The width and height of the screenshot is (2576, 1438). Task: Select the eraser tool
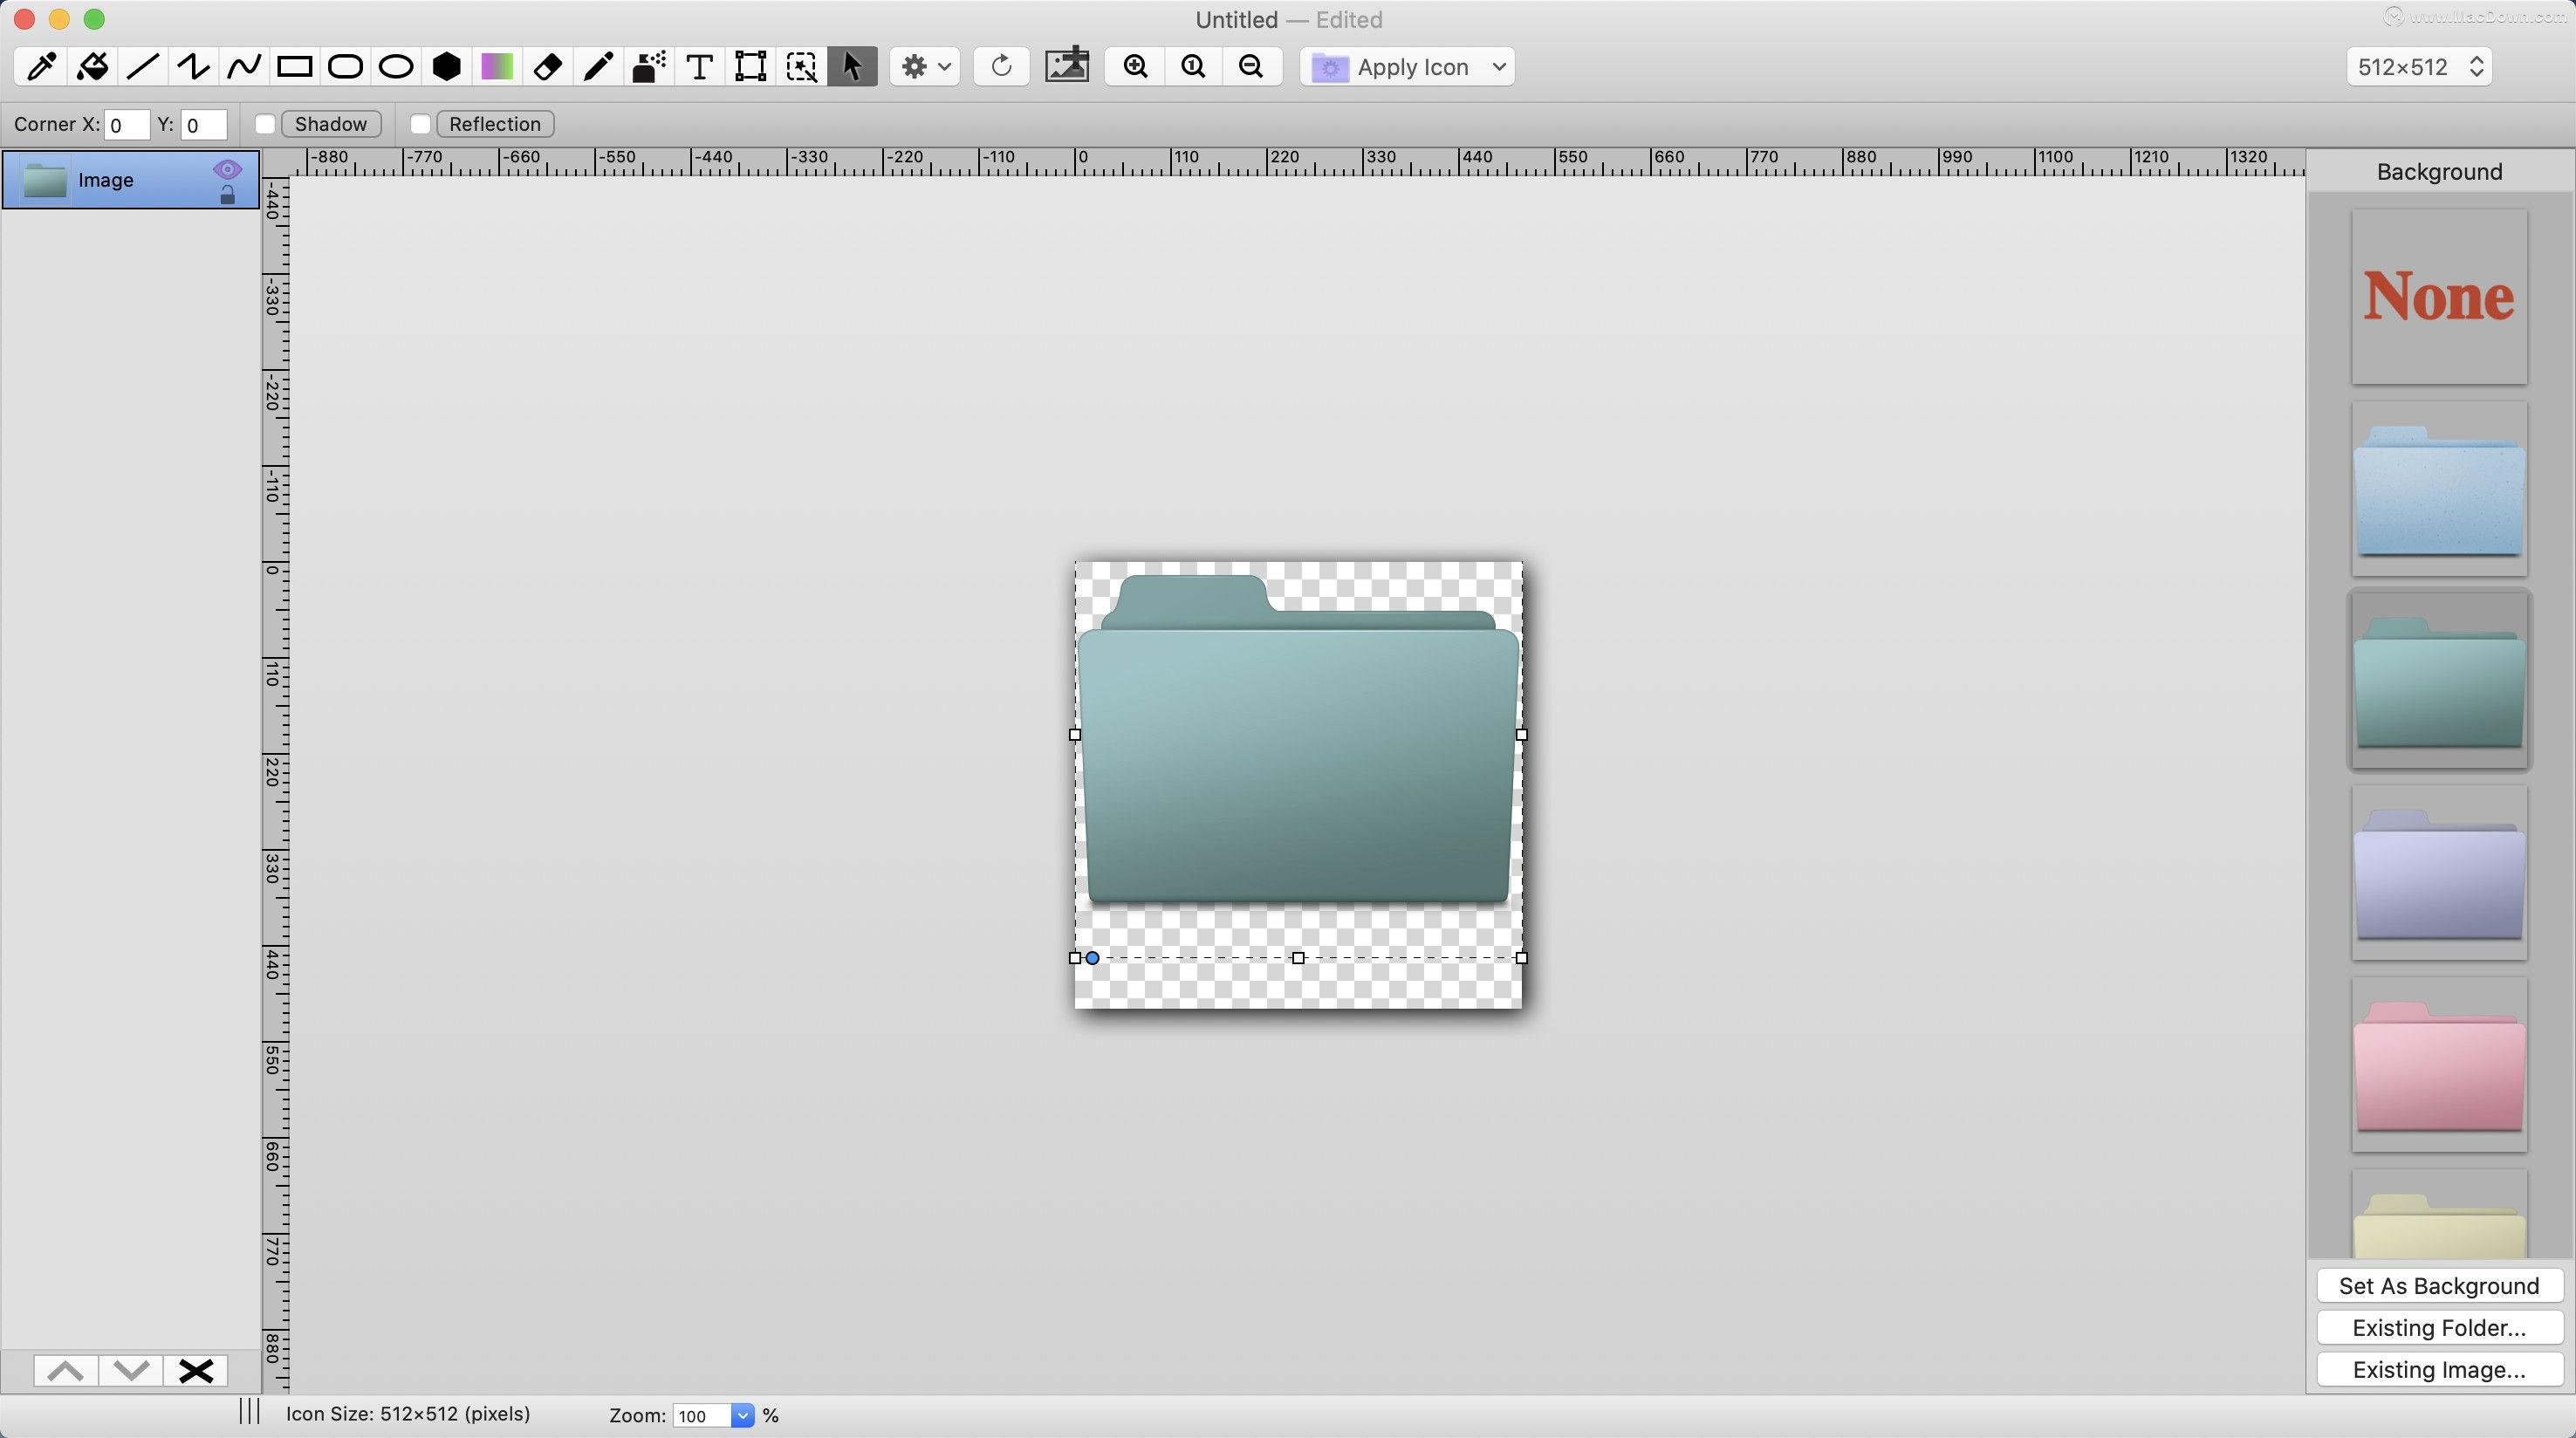(548, 67)
